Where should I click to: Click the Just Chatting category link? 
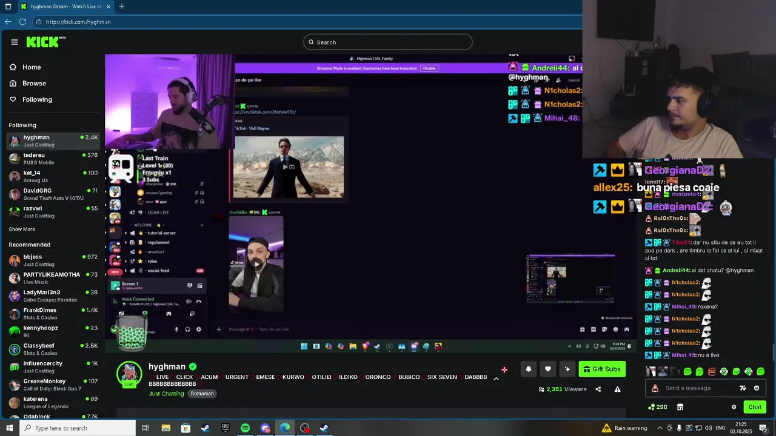tap(166, 394)
